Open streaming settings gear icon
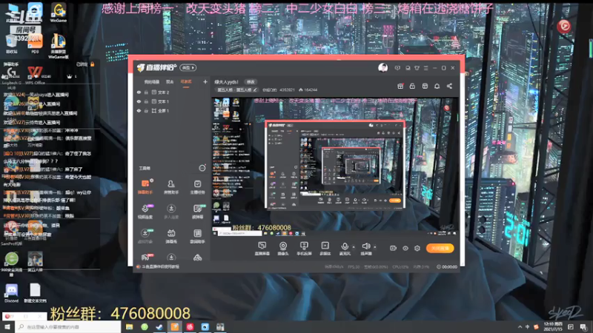This screenshot has height=333, width=593. coord(417,248)
